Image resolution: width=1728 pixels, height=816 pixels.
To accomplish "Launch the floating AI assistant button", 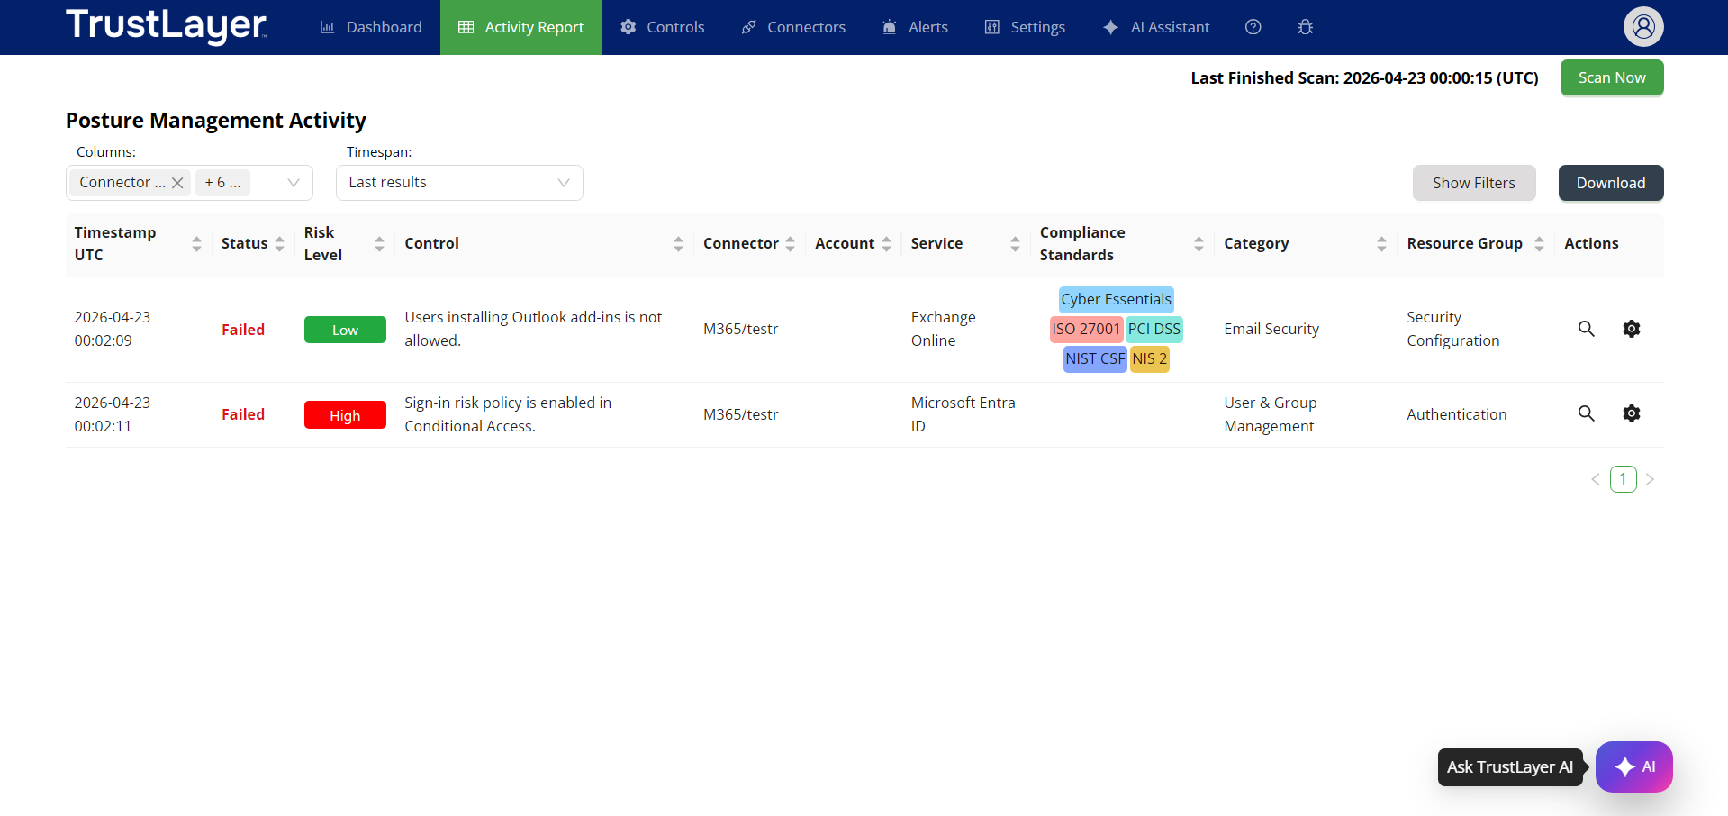I will click(1633, 766).
